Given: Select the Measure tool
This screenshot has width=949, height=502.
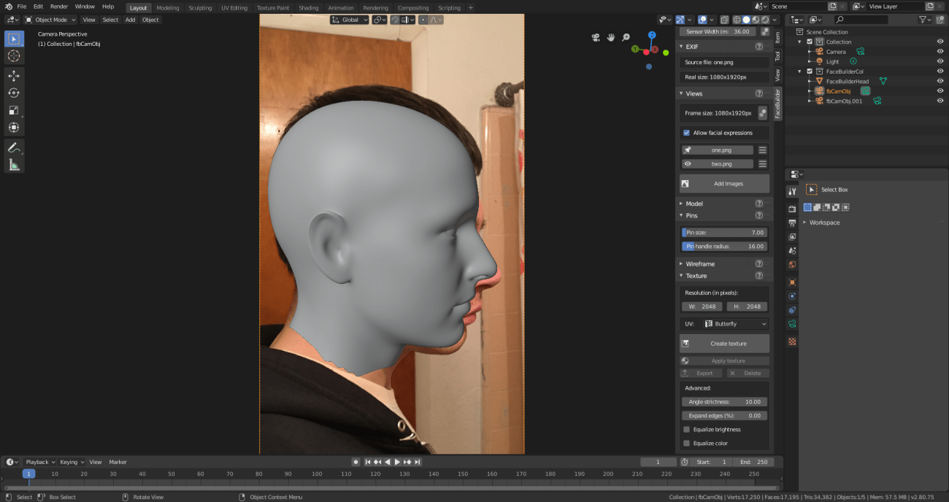Looking at the screenshot, I should coord(14,166).
